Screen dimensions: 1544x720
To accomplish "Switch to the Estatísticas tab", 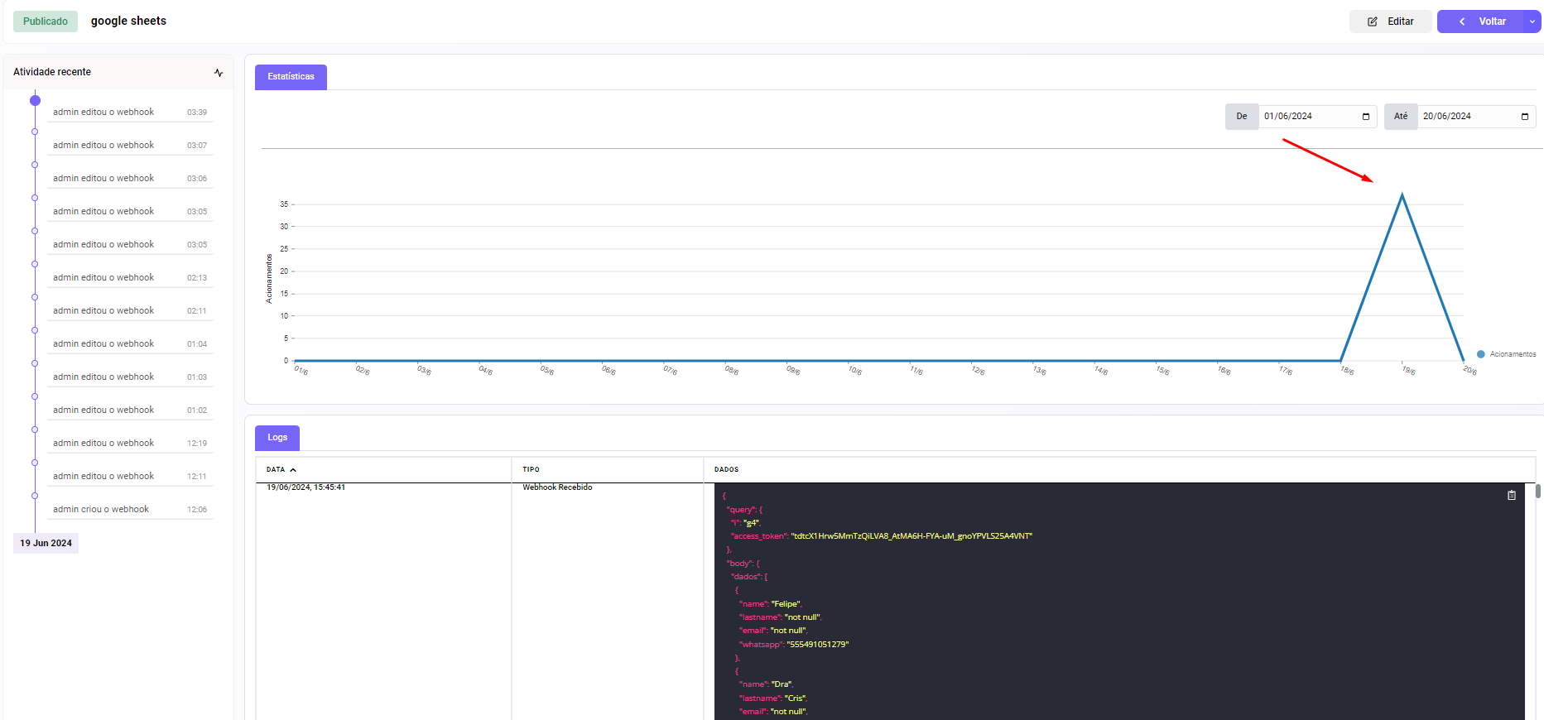I will point(291,77).
